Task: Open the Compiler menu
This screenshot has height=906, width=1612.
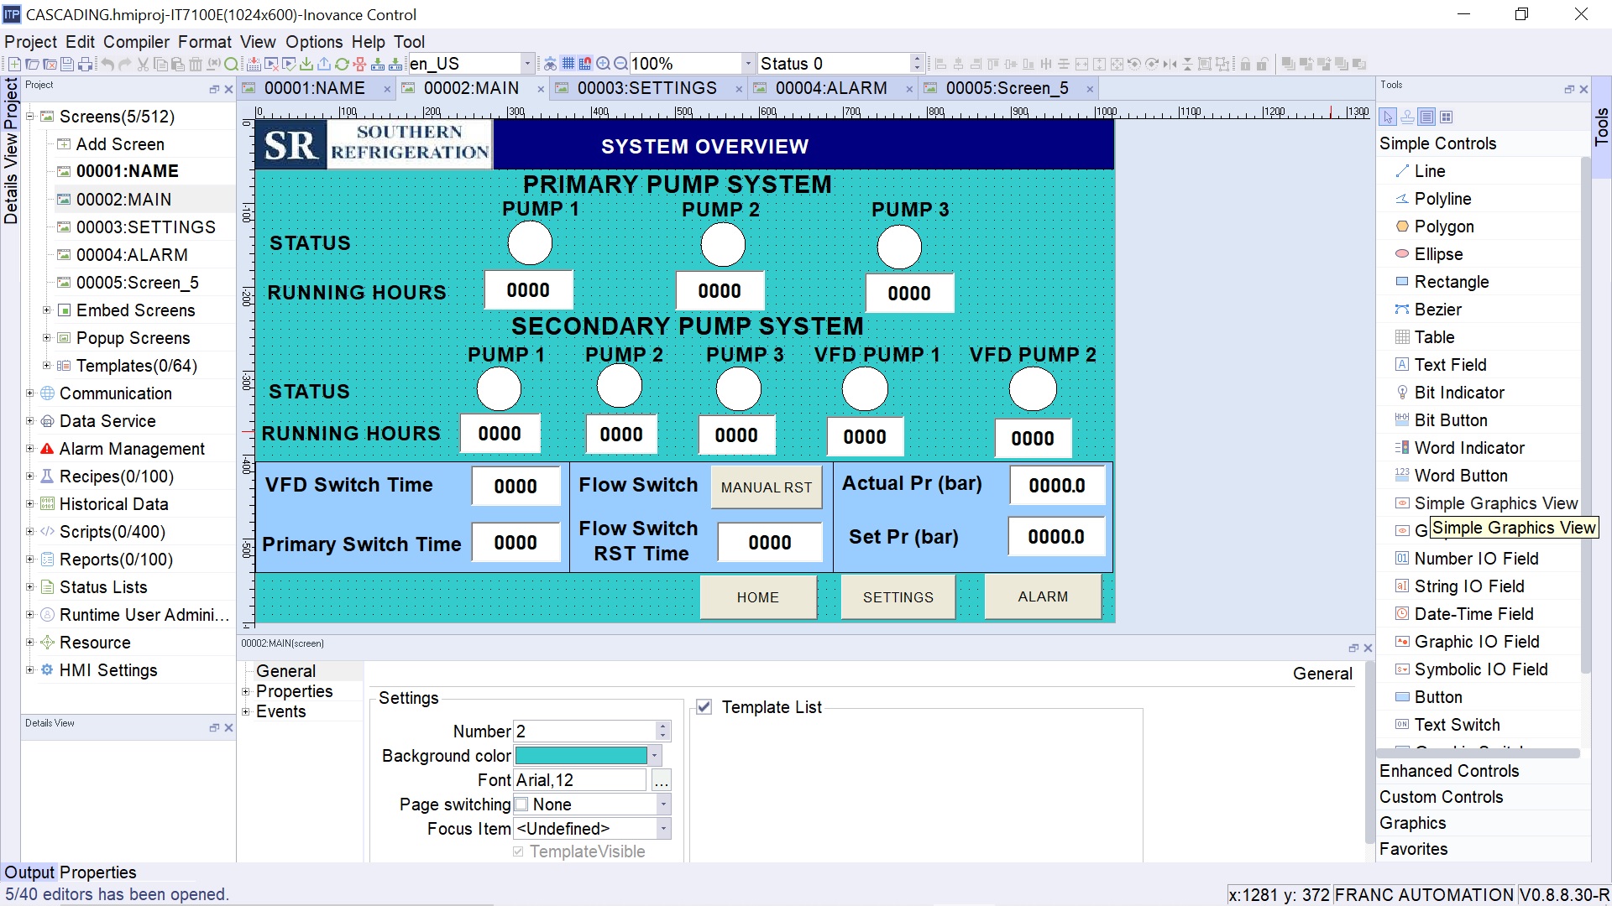Action: pos(136,42)
